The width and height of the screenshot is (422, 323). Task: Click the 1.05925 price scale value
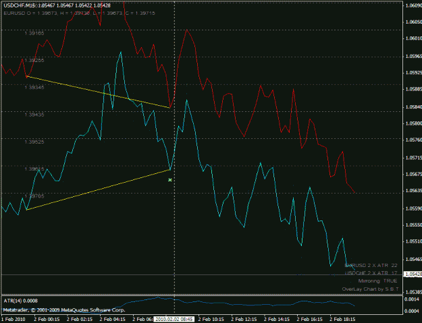(414, 73)
